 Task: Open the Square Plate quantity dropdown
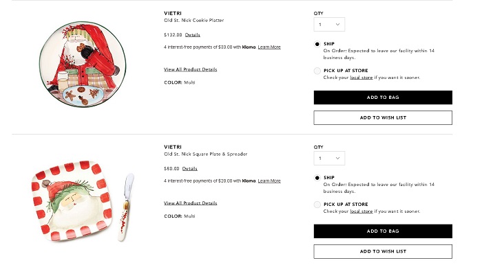(x=329, y=158)
